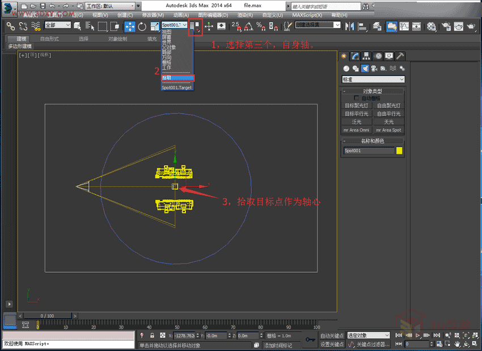Click the mr Area Spot button
482x351 pixels.
click(x=388, y=130)
